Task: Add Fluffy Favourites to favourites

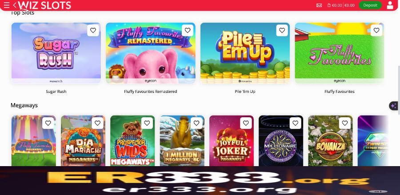Action: (376, 31)
